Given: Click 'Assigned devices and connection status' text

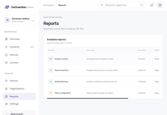Looking at the screenshot, I should click(102, 70).
